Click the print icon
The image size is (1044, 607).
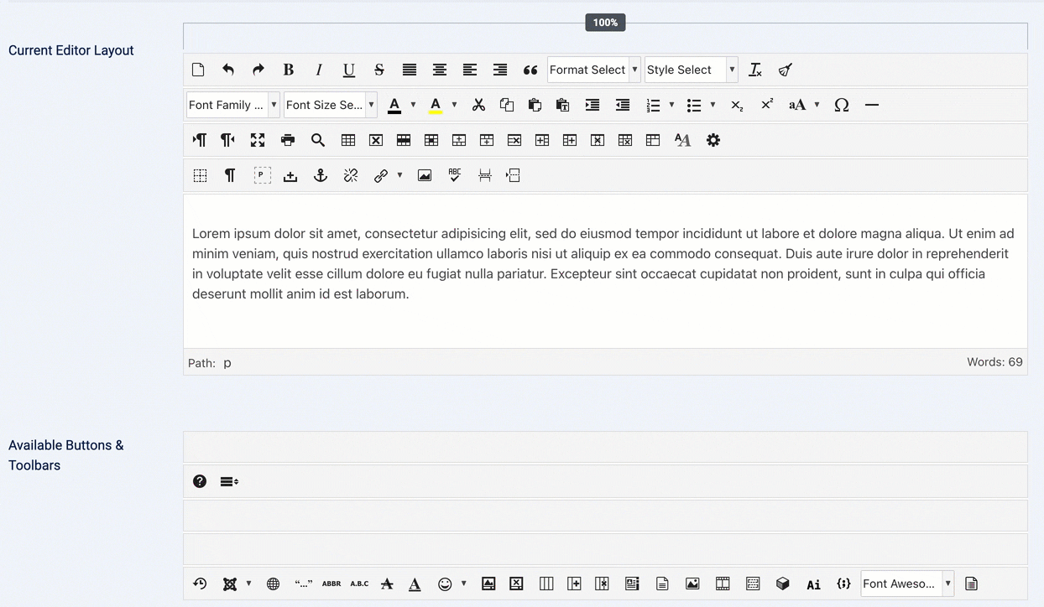[x=288, y=140]
